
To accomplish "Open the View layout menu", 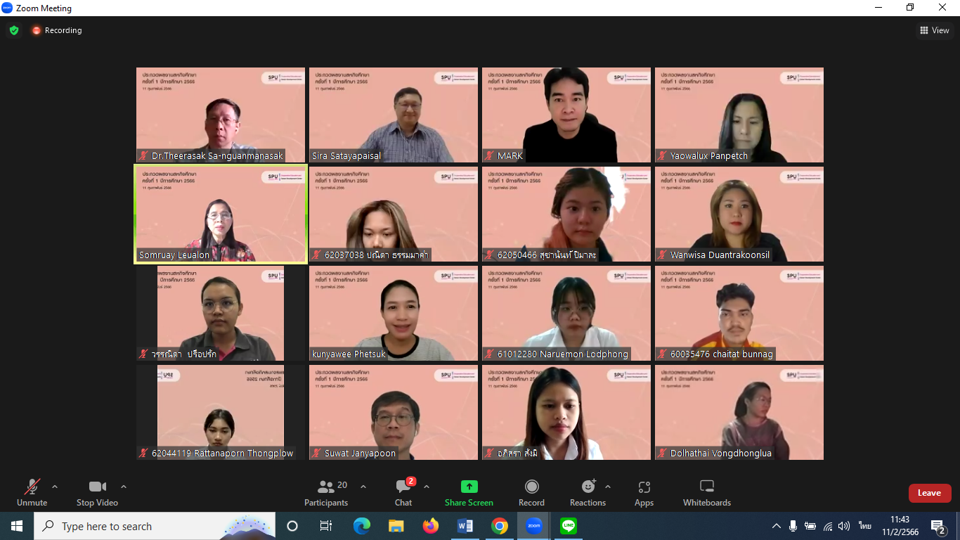I will coord(935,30).
